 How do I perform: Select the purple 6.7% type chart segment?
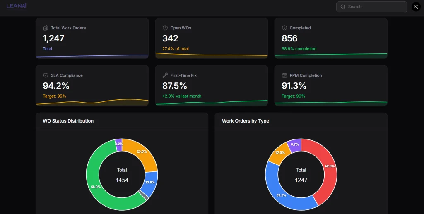click(294, 145)
